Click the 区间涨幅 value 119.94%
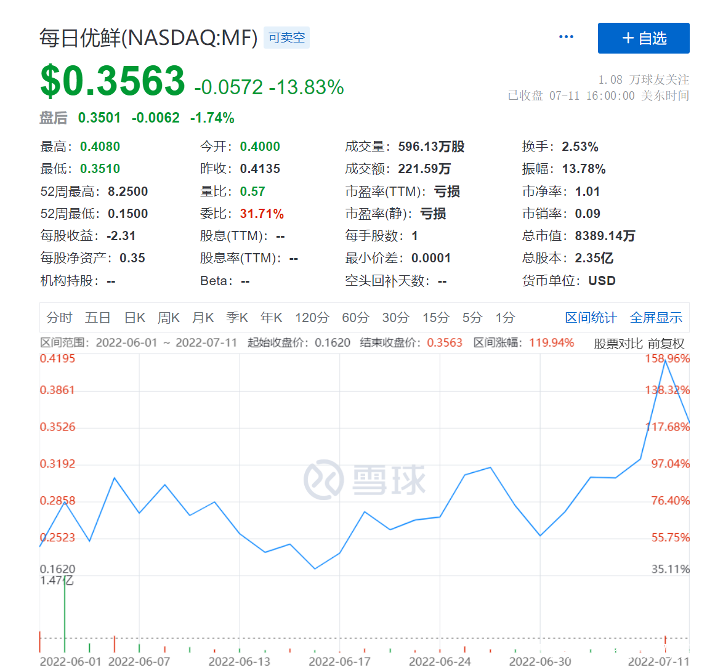 point(551,342)
